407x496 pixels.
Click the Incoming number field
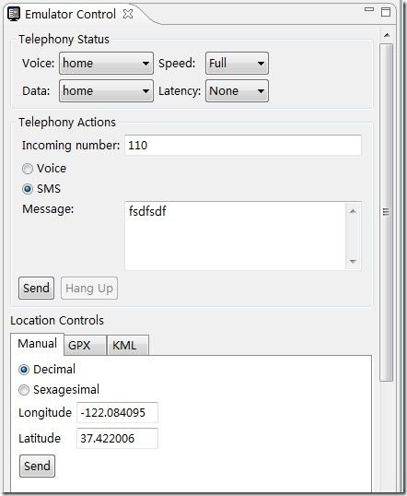pos(243,145)
